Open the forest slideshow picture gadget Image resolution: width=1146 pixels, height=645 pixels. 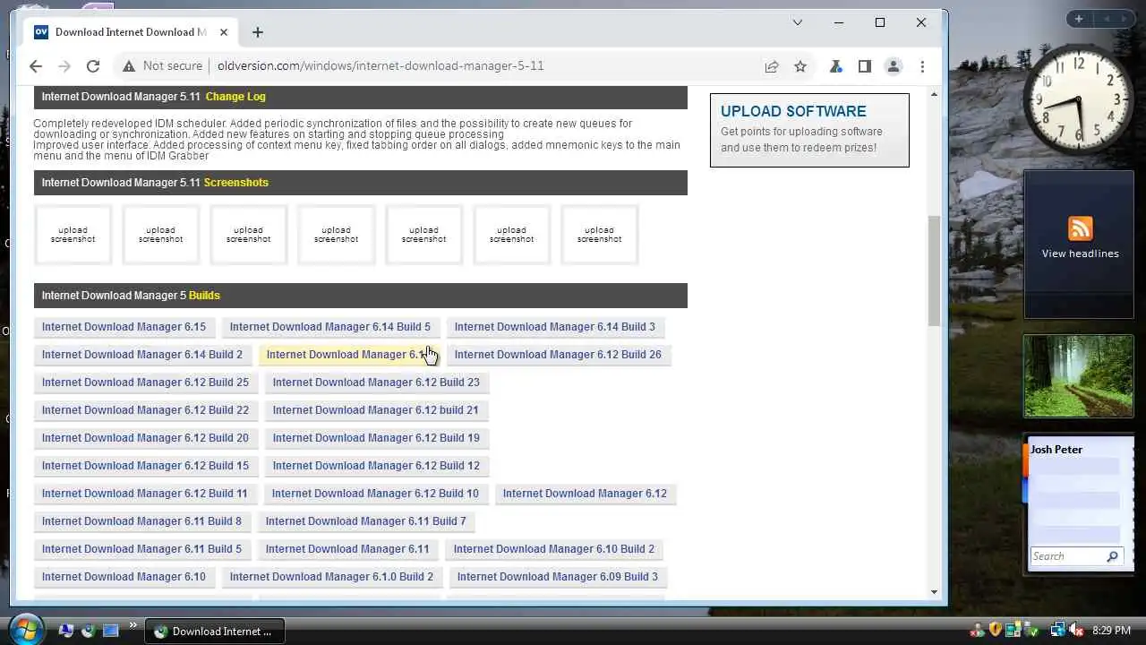pos(1078,376)
